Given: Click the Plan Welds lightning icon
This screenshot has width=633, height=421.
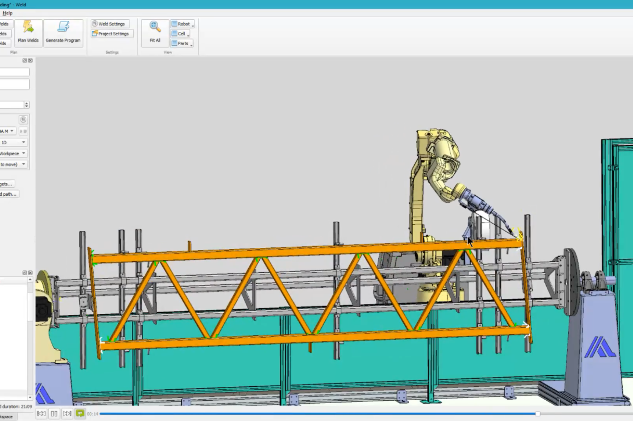Looking at the screenshot, I should 28,27.
